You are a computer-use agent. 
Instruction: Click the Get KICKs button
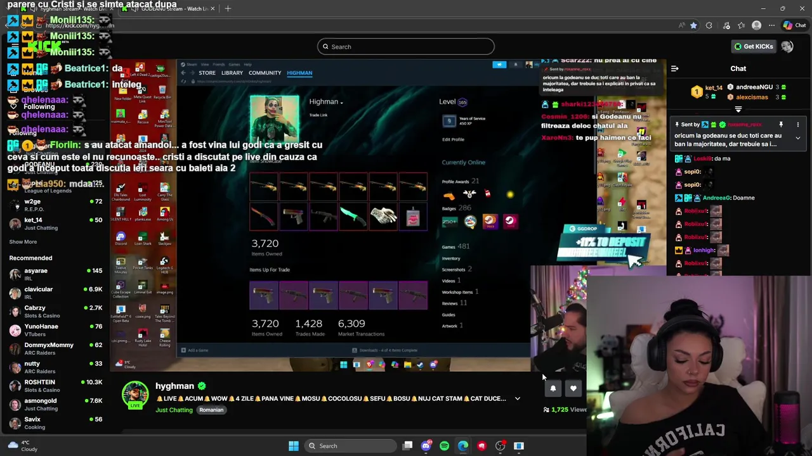pos(754,46)
